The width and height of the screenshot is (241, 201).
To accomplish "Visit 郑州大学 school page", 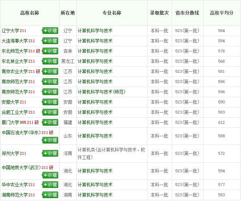I will point(10,153).
